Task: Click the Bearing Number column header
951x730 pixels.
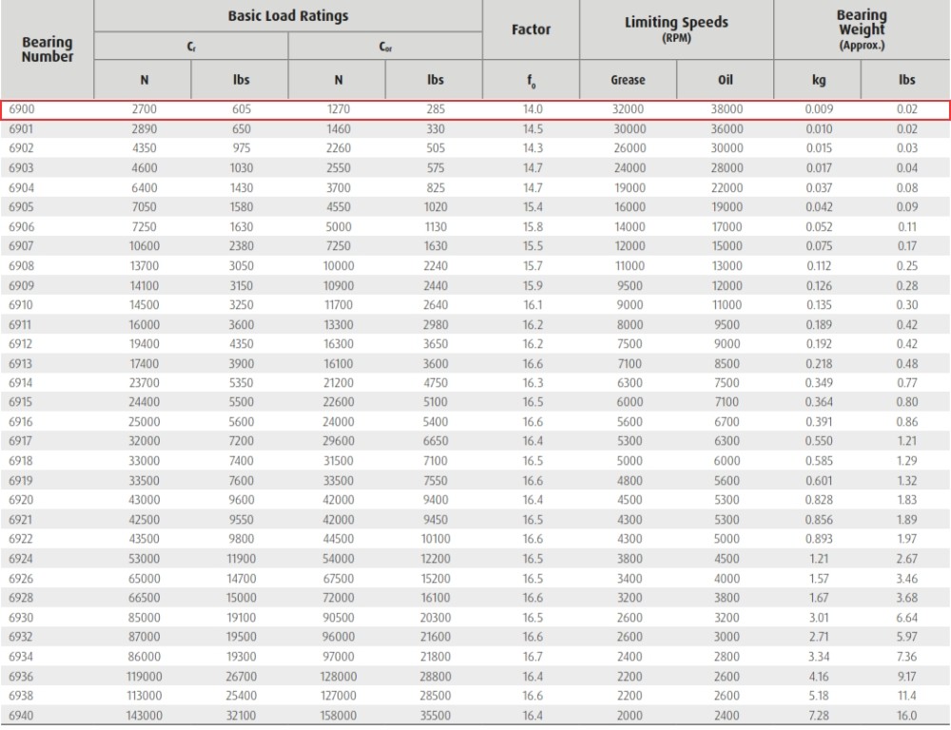Action: click(48, 49)
